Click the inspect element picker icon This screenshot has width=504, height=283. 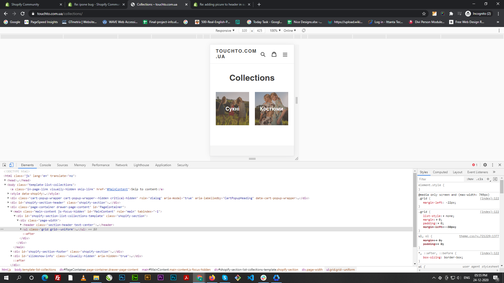4,165
